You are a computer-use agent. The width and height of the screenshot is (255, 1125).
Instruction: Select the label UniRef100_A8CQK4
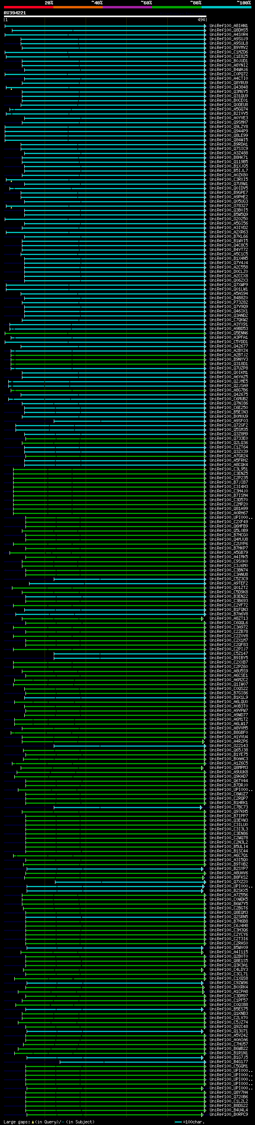click(228, 465)
